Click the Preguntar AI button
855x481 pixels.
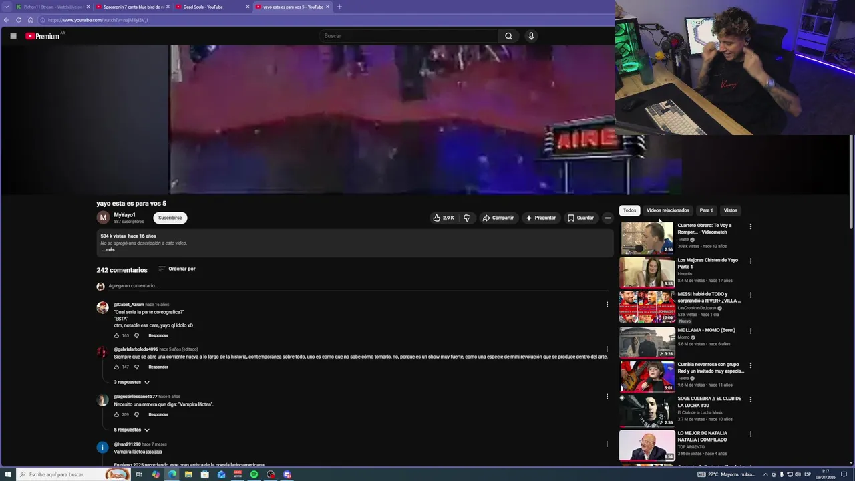[540, 218]
